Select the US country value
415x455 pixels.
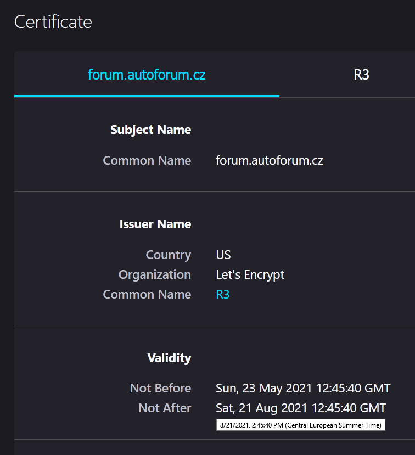tap(223, 255)
